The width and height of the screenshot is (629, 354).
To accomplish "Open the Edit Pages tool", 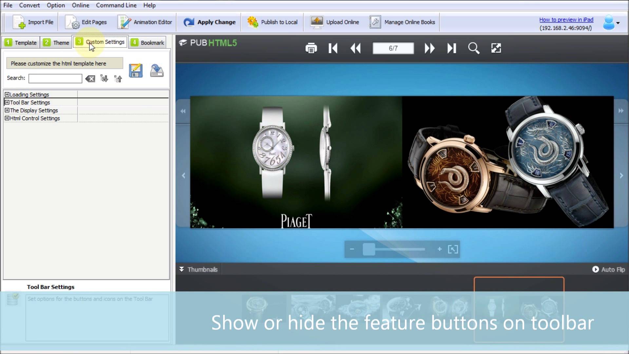I will 86,22.
